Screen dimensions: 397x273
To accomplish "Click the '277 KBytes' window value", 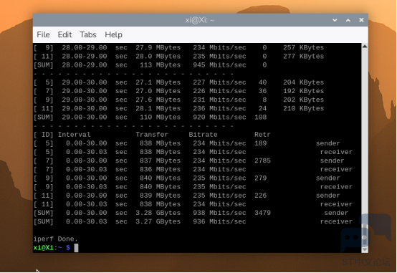I will [304, 56].
